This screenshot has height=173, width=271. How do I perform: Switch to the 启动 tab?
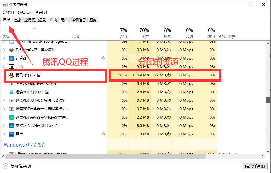[53, 20]
